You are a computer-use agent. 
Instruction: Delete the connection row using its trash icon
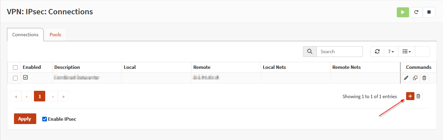click(424, 78)
